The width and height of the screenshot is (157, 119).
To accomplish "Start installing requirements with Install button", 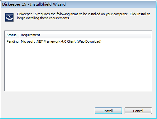I will coord(108,111).
